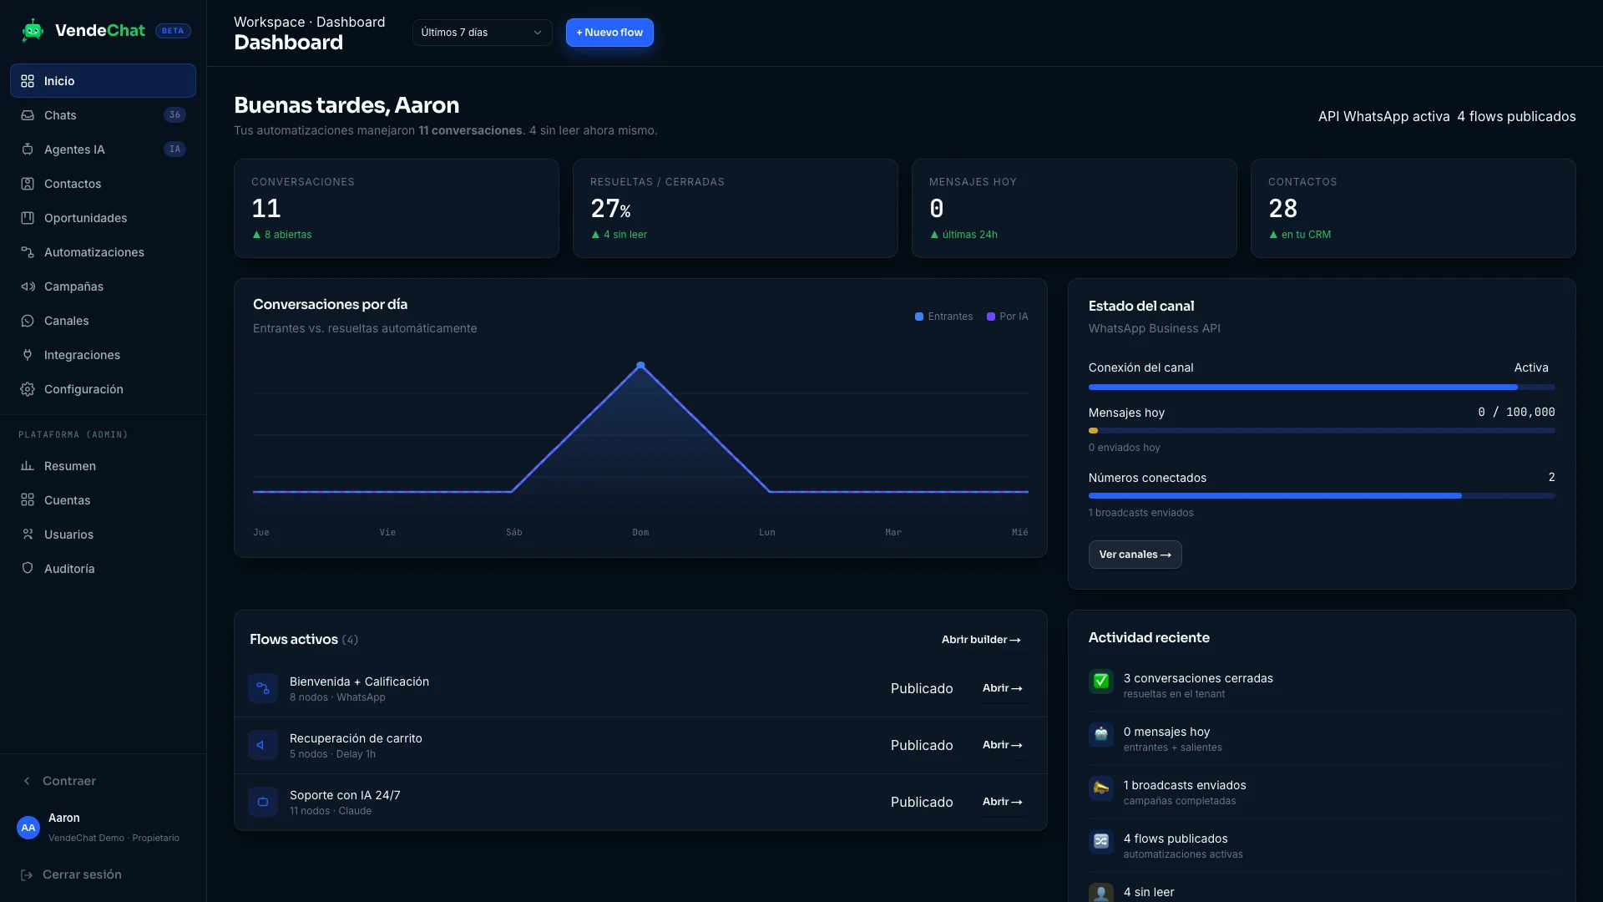The image size is (1603, 902).
Task: Click the "API WhatsApp activa" status text
Action: click(x=1383, y=117)
